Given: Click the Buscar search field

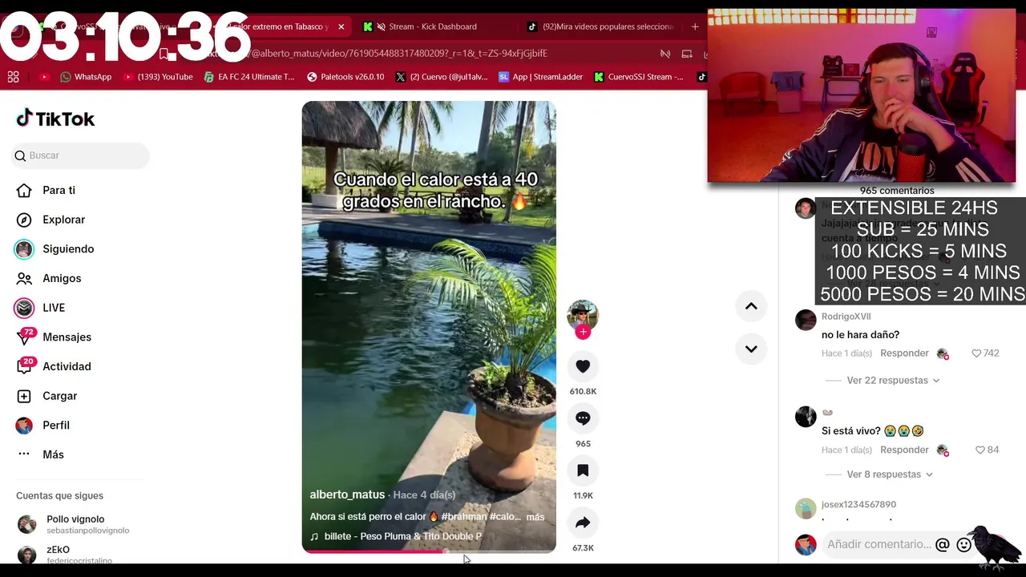Looking at the screenshot, I should pyautogui.click(x=80, y=155).
